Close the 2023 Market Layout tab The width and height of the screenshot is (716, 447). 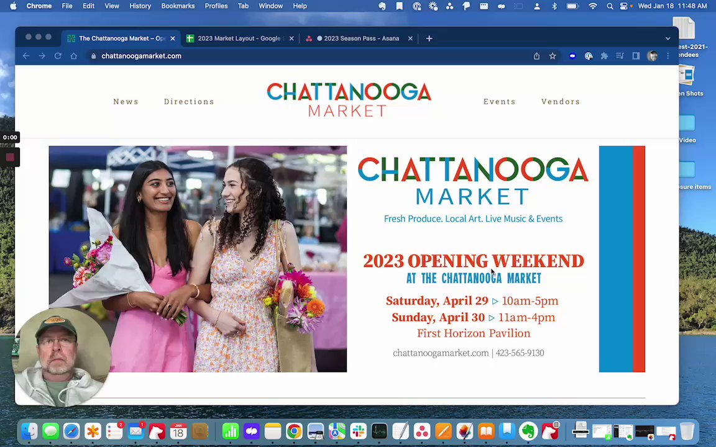pos(291,38)
